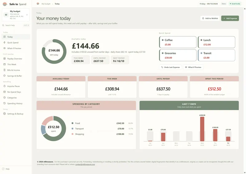The image size is (246, 174).
Task: Click the This Week calendar icon
Action: point(4,64)
